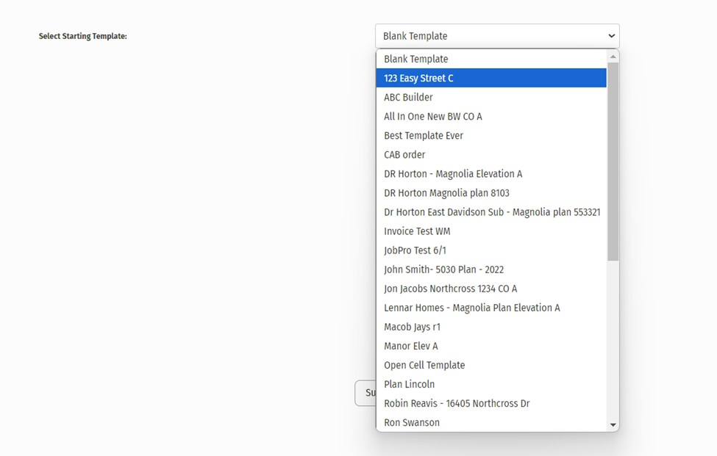Select 'Ron Swanson' from the list
The width and height of the screenshot is (717, 456).
click(412, 421)
